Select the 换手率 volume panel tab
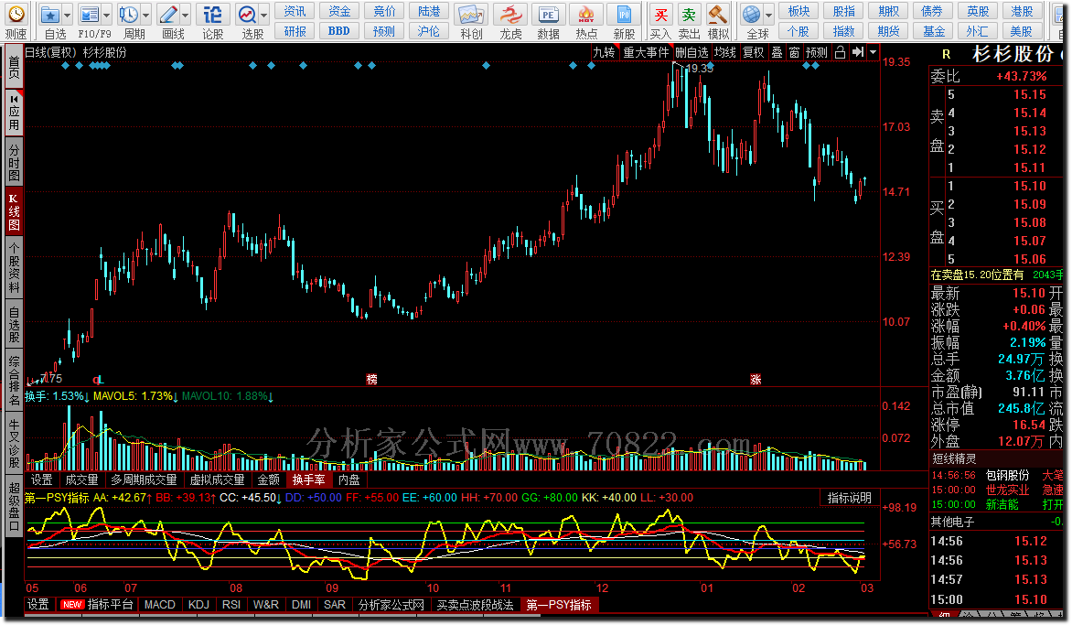Screen dimensions: 1072x625 point(308,480)
